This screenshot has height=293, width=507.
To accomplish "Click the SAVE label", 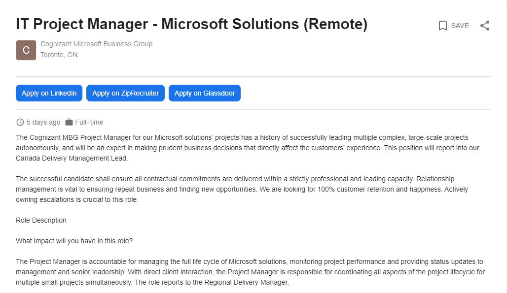I will (x=460, y=26).
